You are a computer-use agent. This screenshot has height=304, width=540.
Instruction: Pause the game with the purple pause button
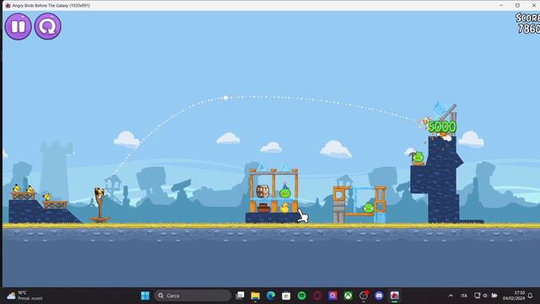click(x=19, y=26)
